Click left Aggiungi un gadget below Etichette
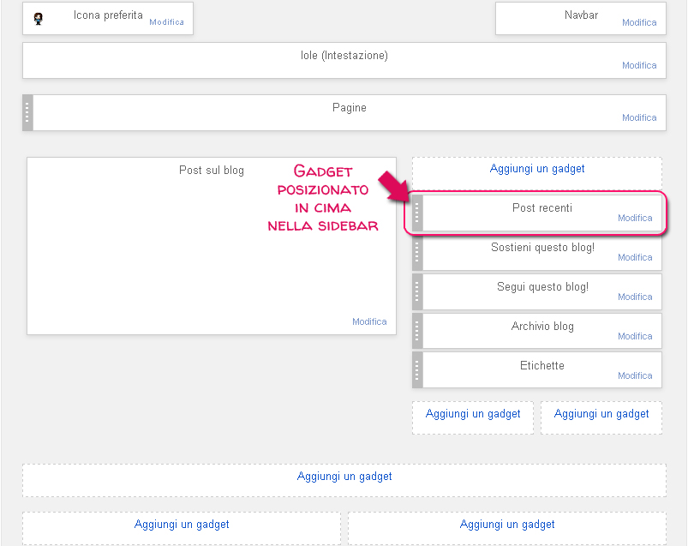Screen dimensions: 688x546 [473, 414]
